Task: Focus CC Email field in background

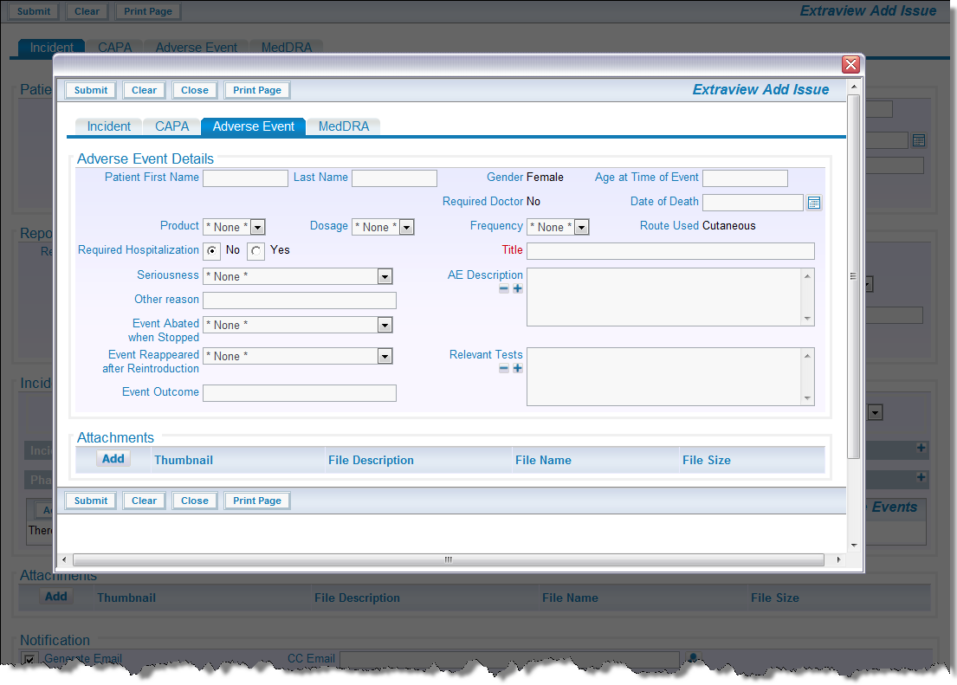Action: pos(509,659)
